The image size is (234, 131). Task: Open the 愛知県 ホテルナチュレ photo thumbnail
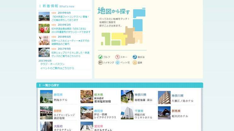tap(87, 126)
